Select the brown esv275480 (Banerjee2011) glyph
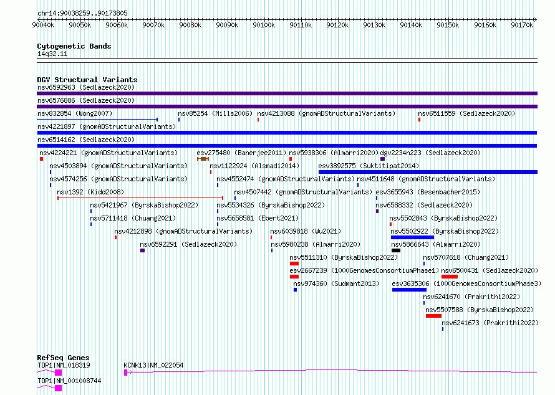This screenshot has width=555, height=395. (x=203, y=159)
